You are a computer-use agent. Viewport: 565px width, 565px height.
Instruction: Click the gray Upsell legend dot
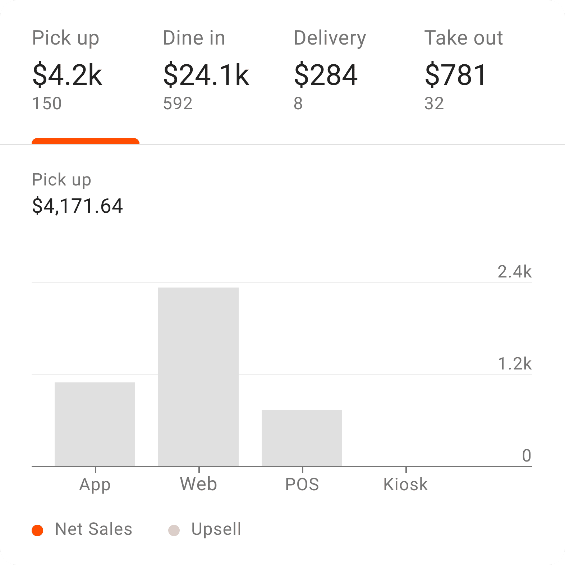pyautogui.click(x=174, y=530)
